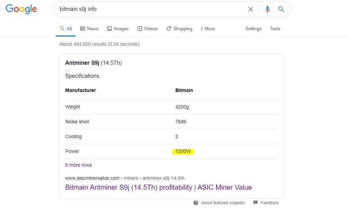The height and width of the screenshot is (208, 349).
Task: Open the Bitmain Antminer S9j profitability link
Action: pyautogui.click(x=158, y=187)
